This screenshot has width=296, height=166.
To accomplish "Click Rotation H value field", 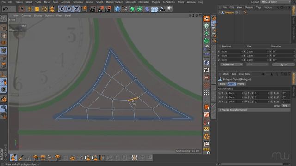I will 284,51.
